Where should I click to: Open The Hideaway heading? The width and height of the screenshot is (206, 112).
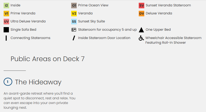38,82
